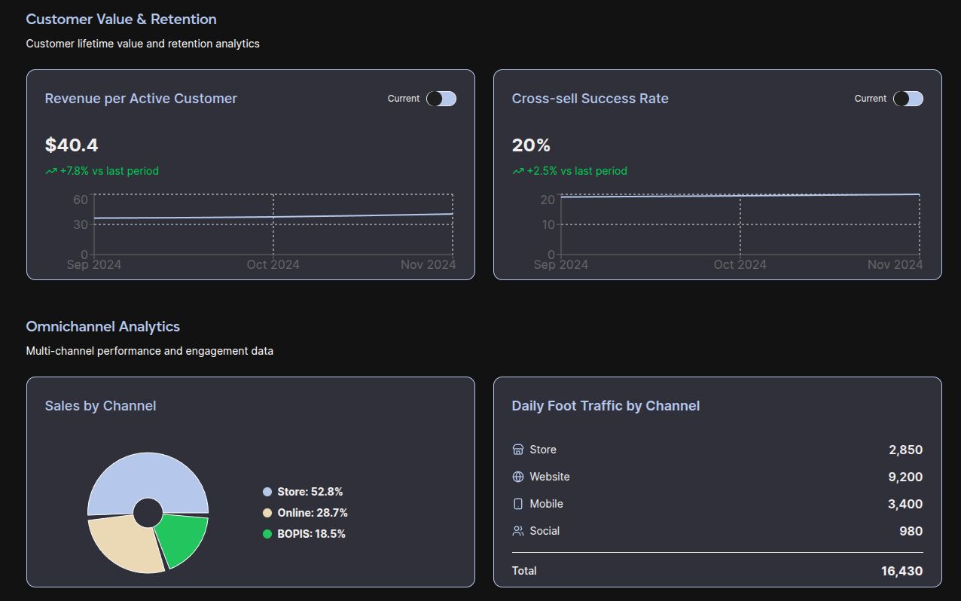This screenshot has height=601, width=961.
Task: Click the green BOPIS legend dot
Action: [x=267, y=534]
